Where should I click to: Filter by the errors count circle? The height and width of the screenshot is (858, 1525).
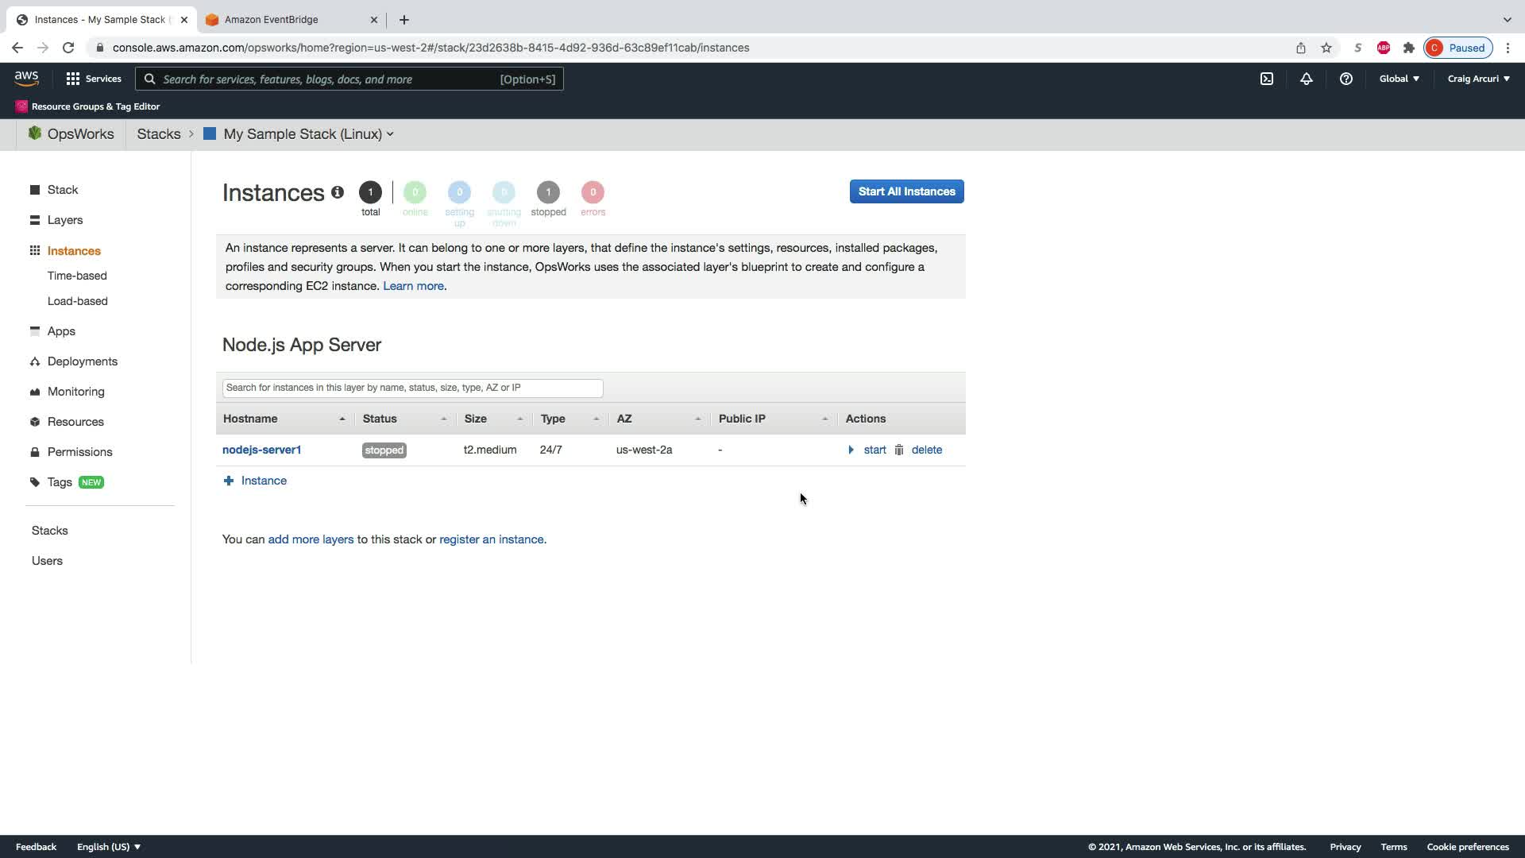point(593,192)
